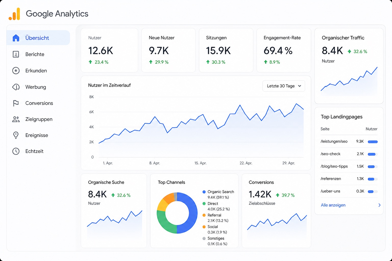Open the /seo-check landing page row

coord(349,154)
